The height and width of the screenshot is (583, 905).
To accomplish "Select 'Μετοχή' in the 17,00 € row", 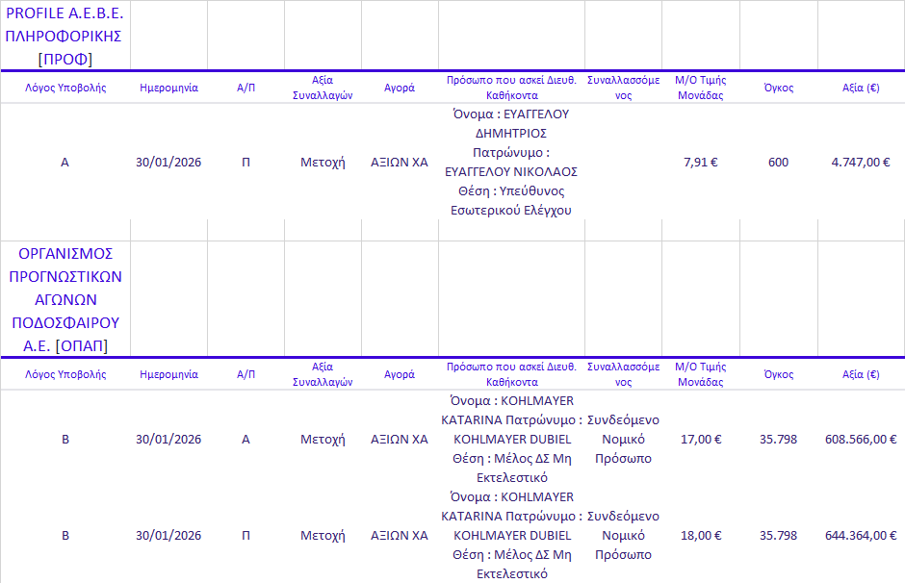I will click(x=323, y=440).
